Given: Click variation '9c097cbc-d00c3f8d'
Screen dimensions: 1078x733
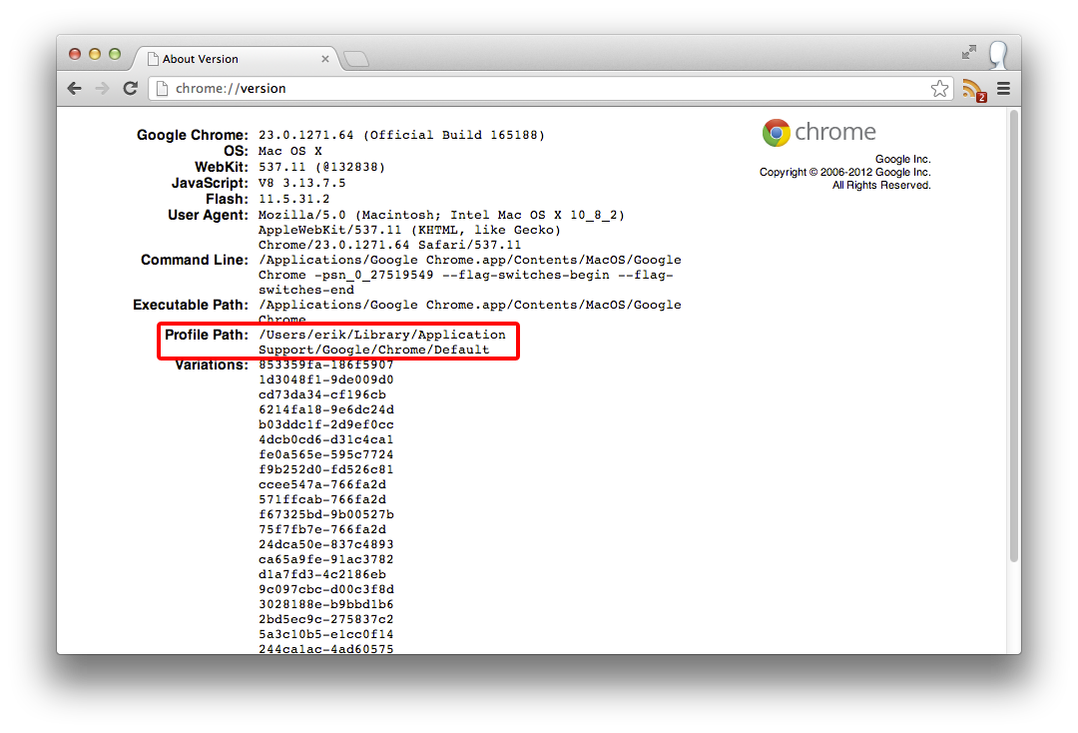Looking at the screenshot, I should 325,589.
